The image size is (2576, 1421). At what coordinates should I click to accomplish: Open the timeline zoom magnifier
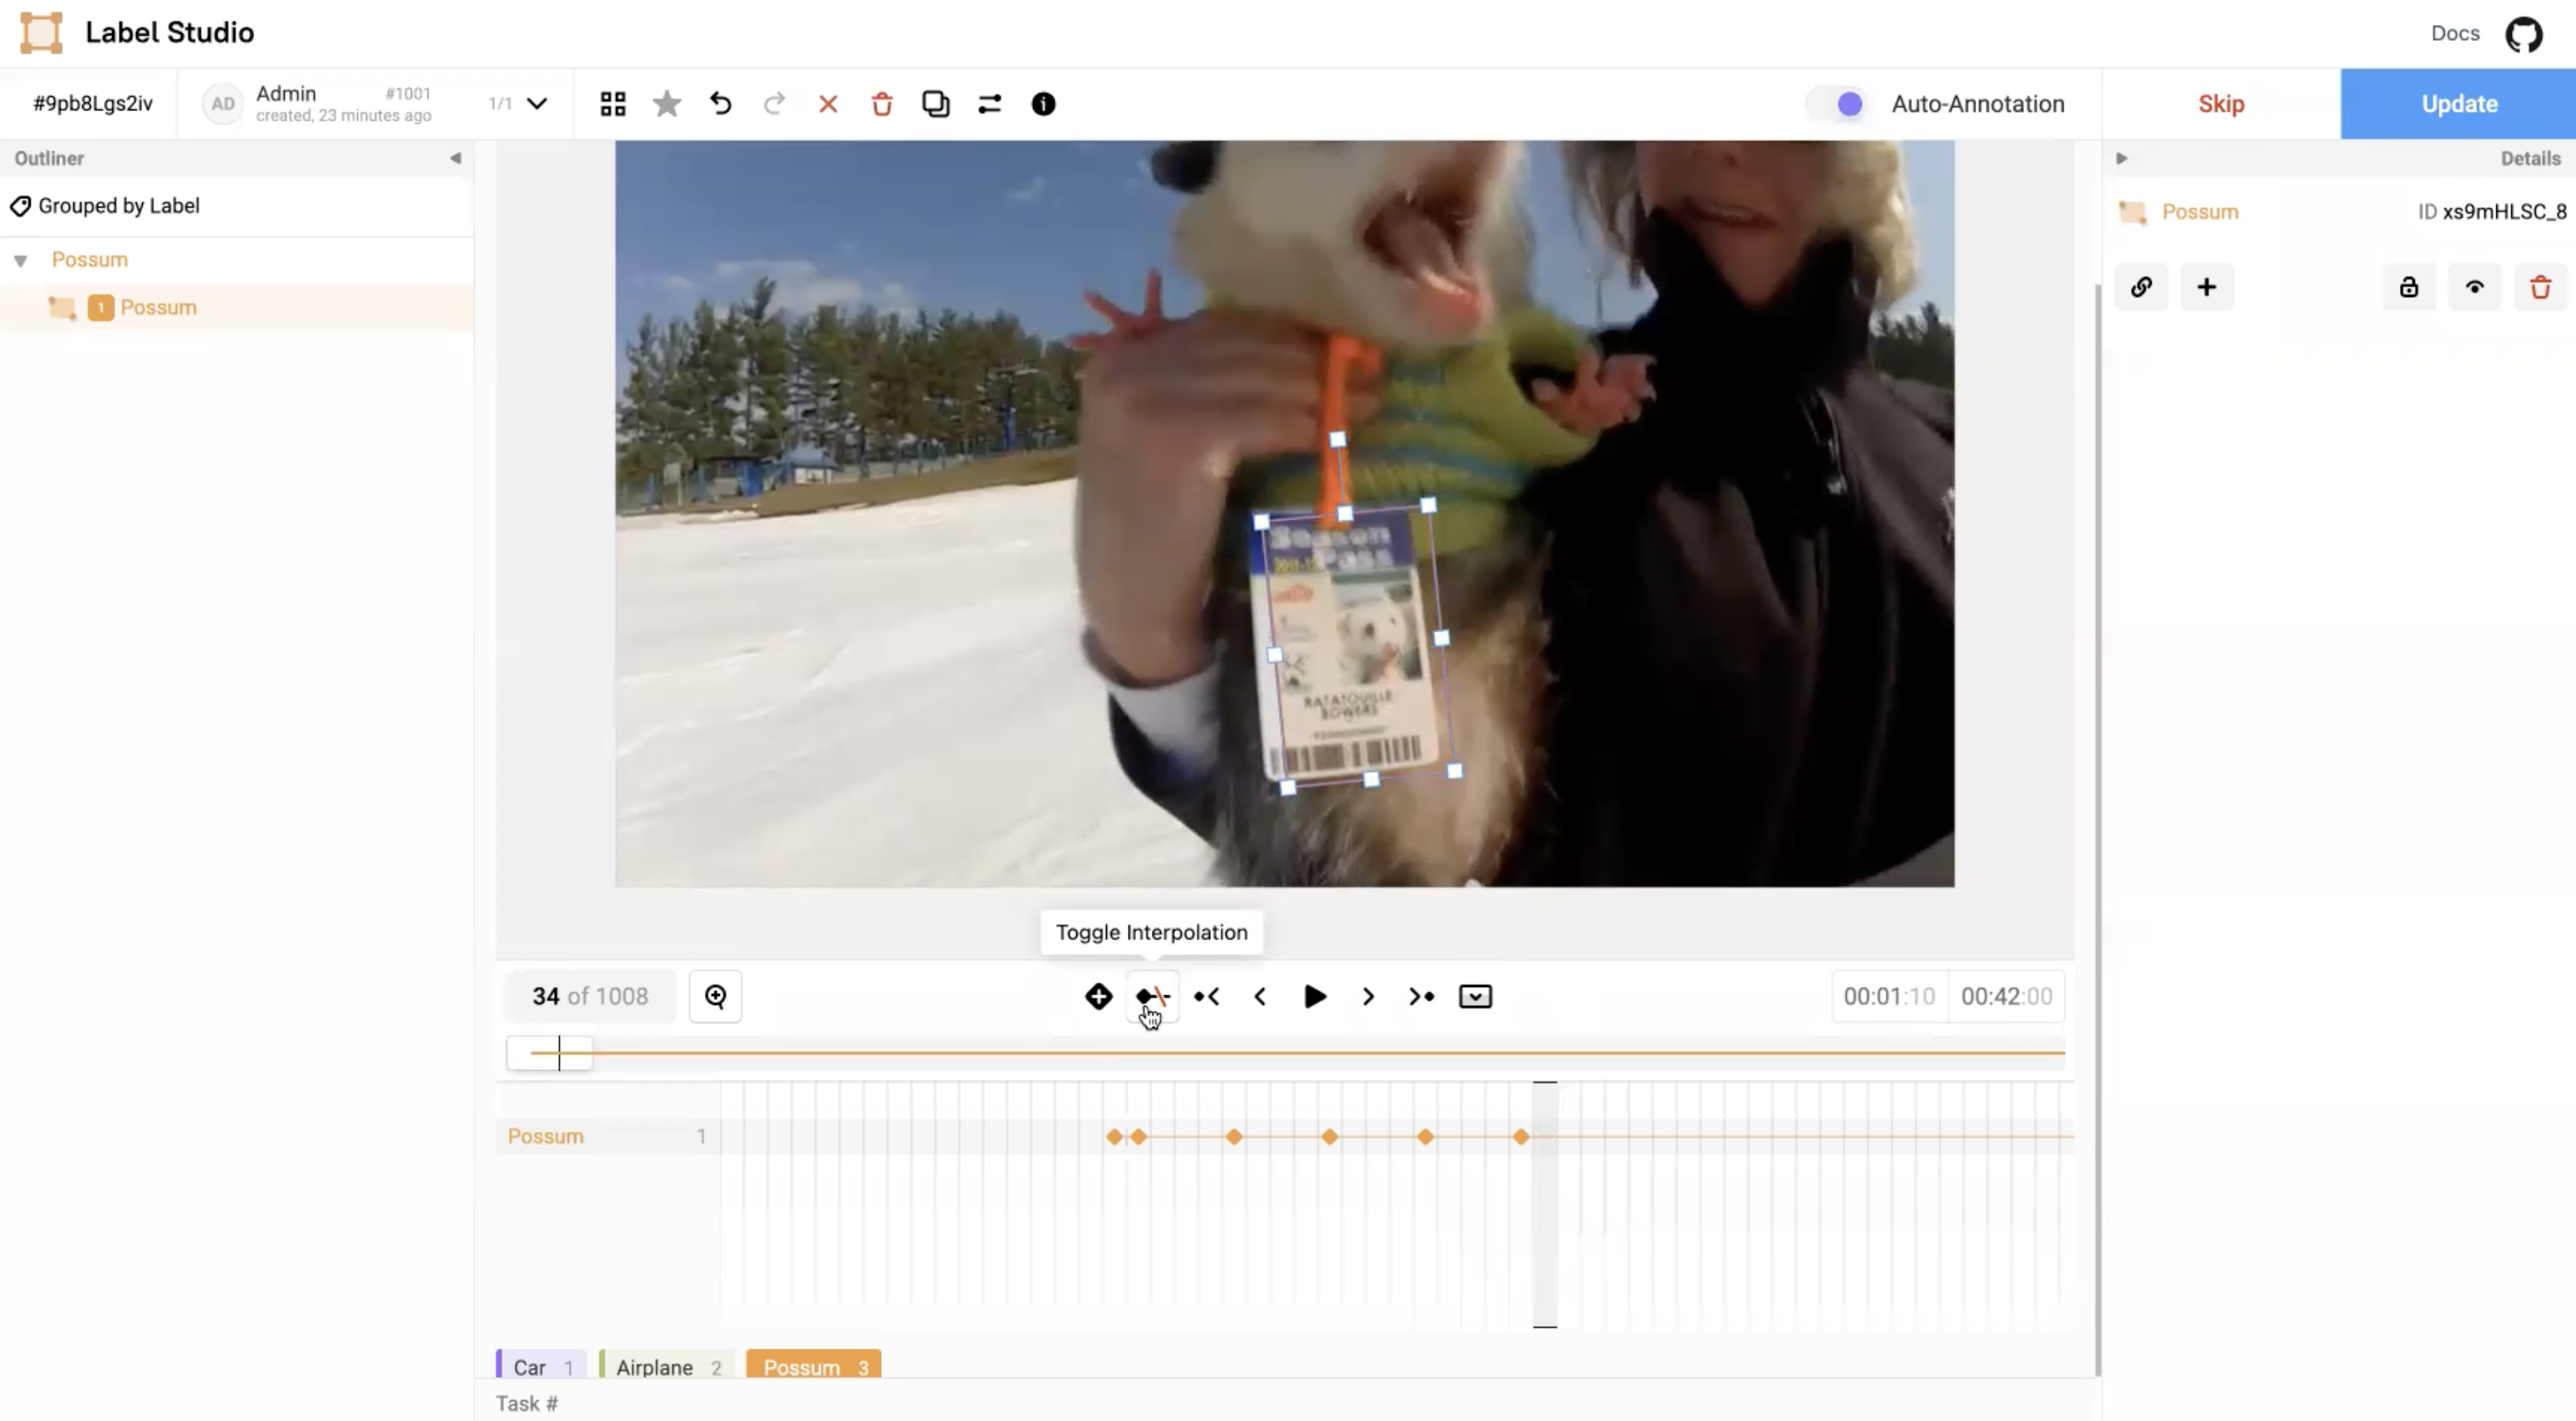715,996
